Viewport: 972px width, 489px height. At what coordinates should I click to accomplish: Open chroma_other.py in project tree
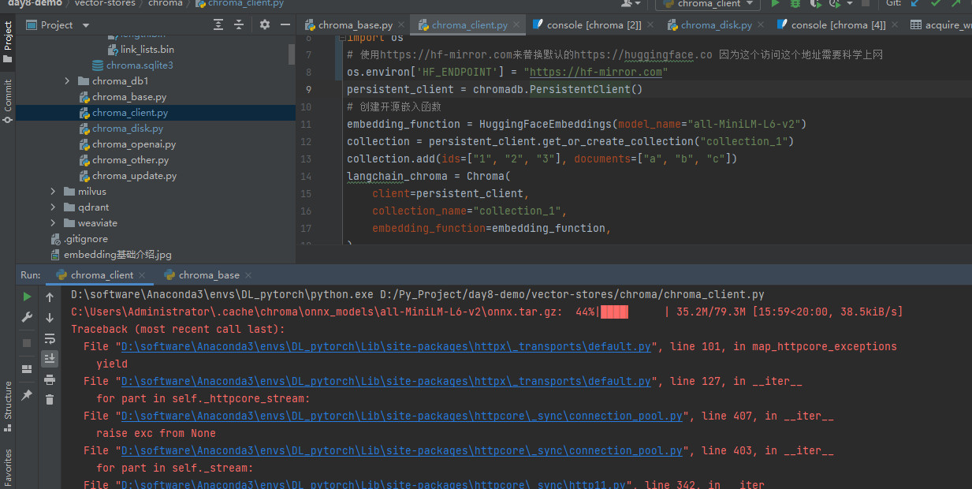[130, 160]
